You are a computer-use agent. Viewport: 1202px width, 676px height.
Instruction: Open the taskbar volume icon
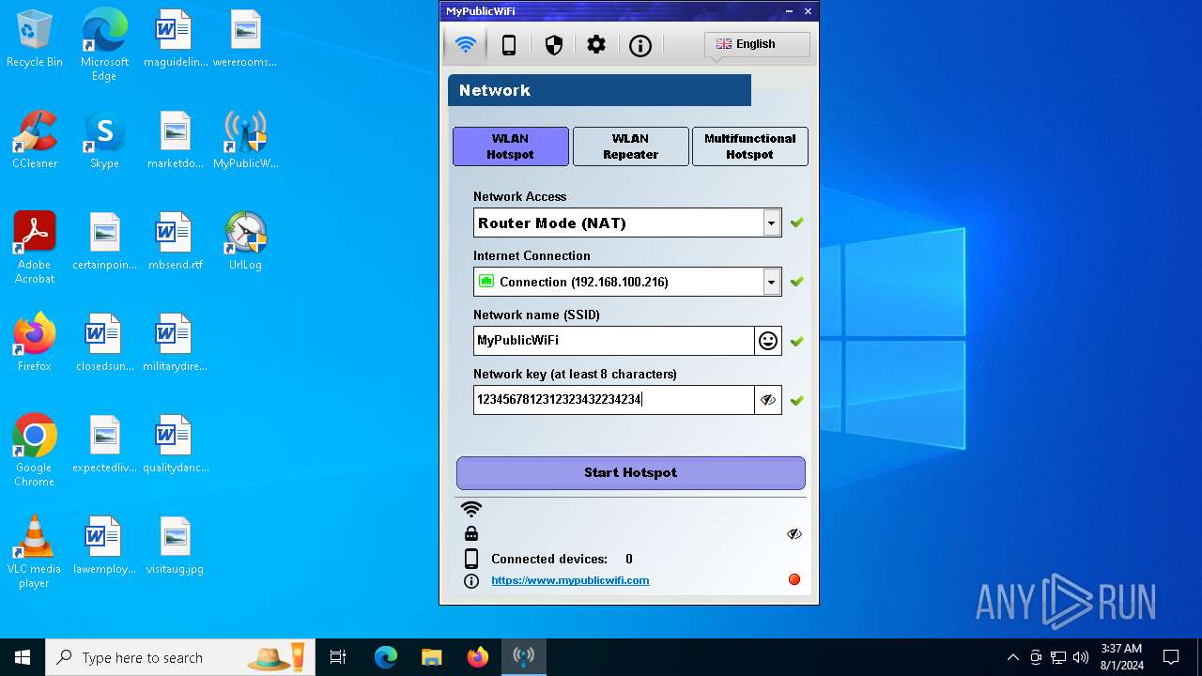pos(1081,657)
